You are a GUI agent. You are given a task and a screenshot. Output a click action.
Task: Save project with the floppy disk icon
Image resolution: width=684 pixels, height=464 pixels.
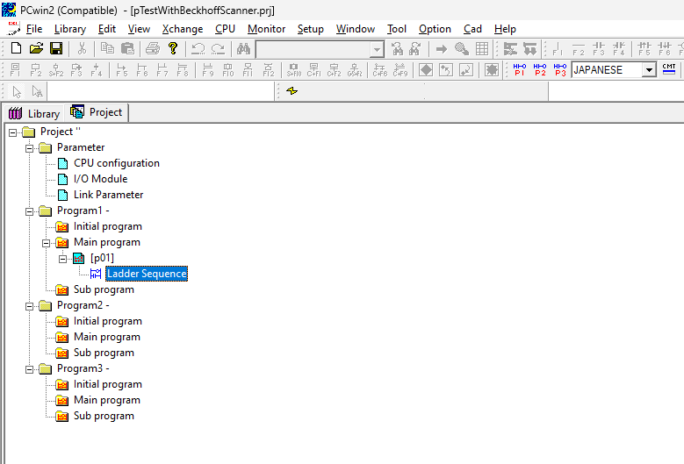[x=55, y=49]
